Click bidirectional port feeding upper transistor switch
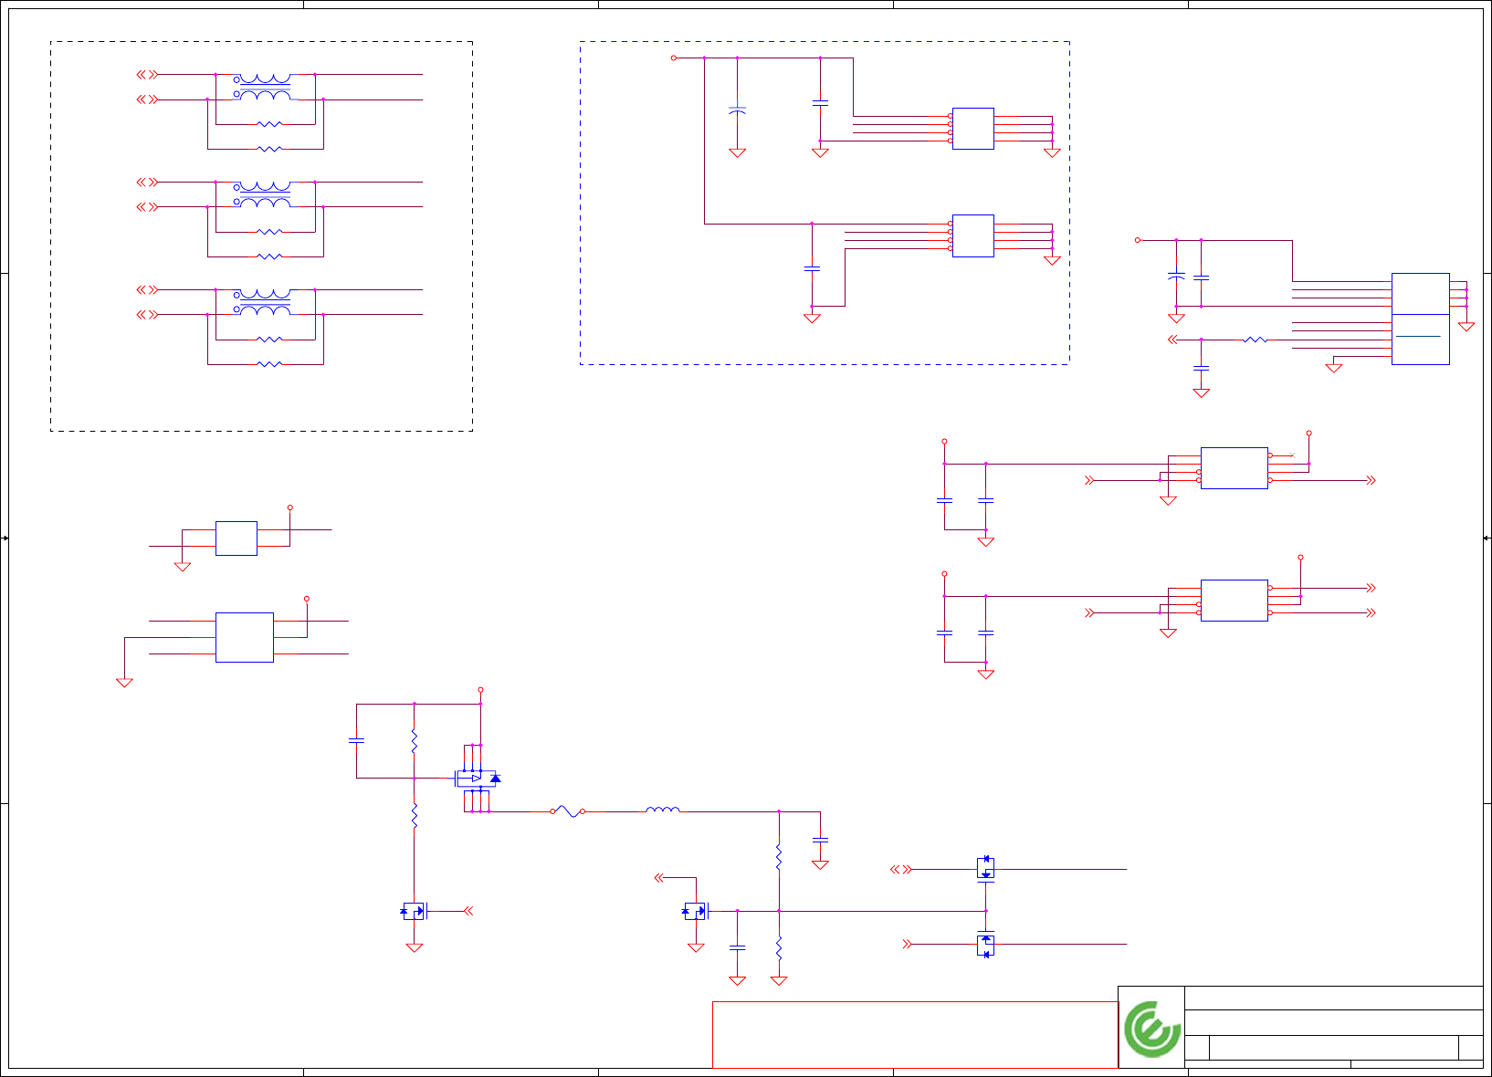This screenshot has height=1077, width=1492. click(x=901, y=869)
